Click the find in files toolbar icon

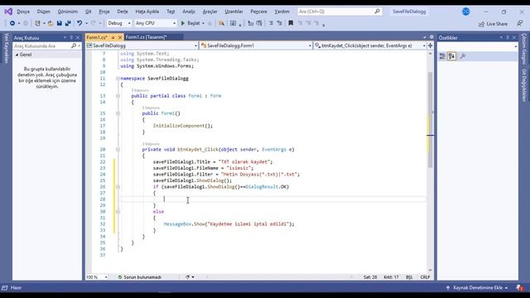[x=221, y=23]
